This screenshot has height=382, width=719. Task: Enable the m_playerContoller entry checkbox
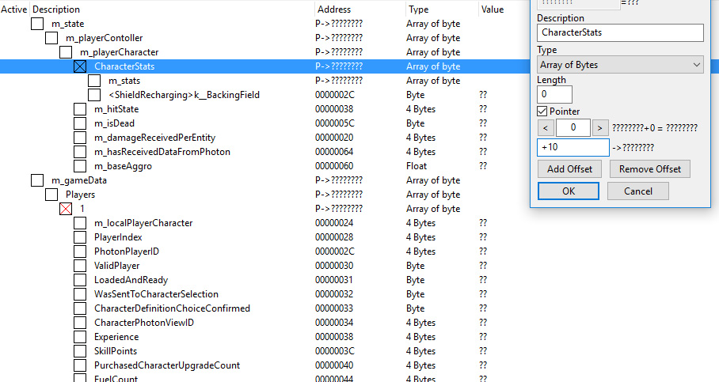pos(51,38)
